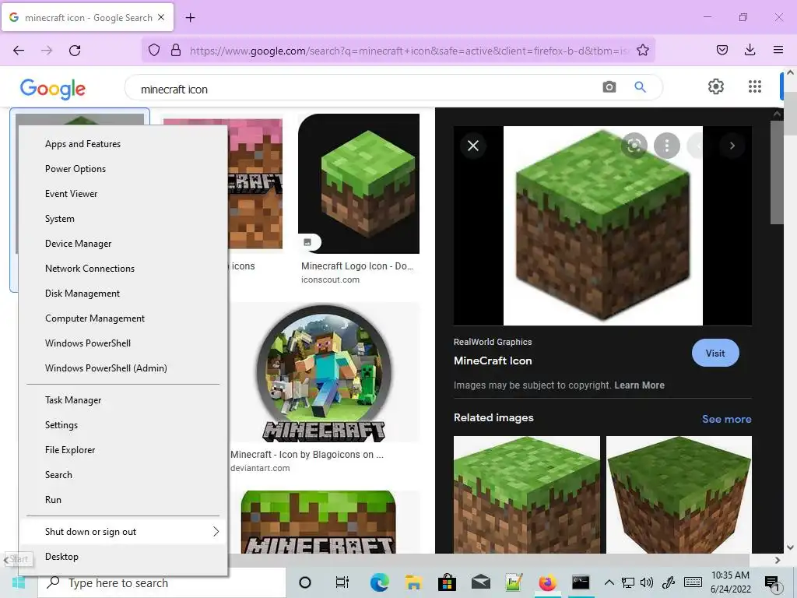Image resolution: width=797 pixels, height=598 pixels.
Task: Open iconscout.com source link
Action: [330, 280]
